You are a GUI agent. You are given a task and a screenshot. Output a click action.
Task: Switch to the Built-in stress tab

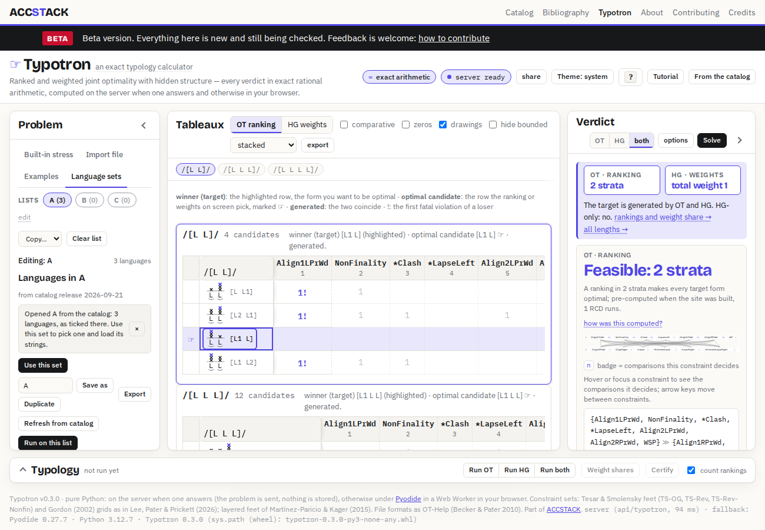pos(49,154)
